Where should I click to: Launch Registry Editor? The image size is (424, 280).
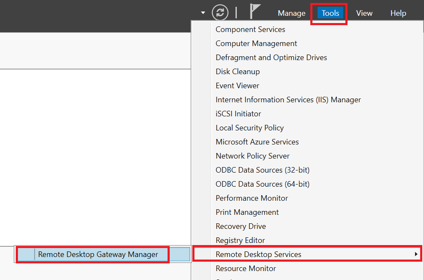pyautogui.click(x=240, y=240)
